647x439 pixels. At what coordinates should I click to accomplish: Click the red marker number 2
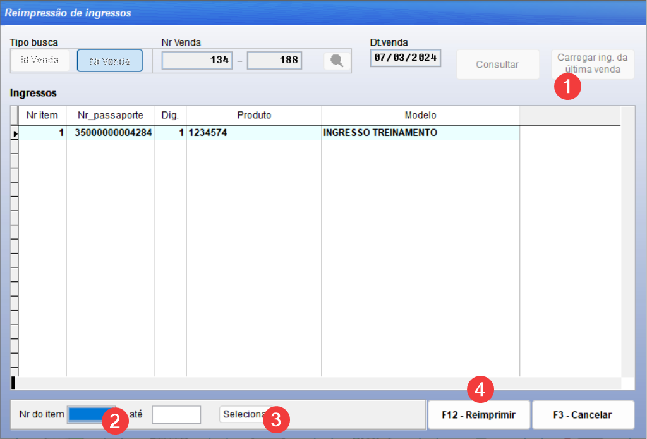click(x=115, y=421)
